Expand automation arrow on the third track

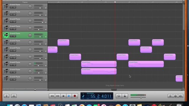click(x=46, y=22)
